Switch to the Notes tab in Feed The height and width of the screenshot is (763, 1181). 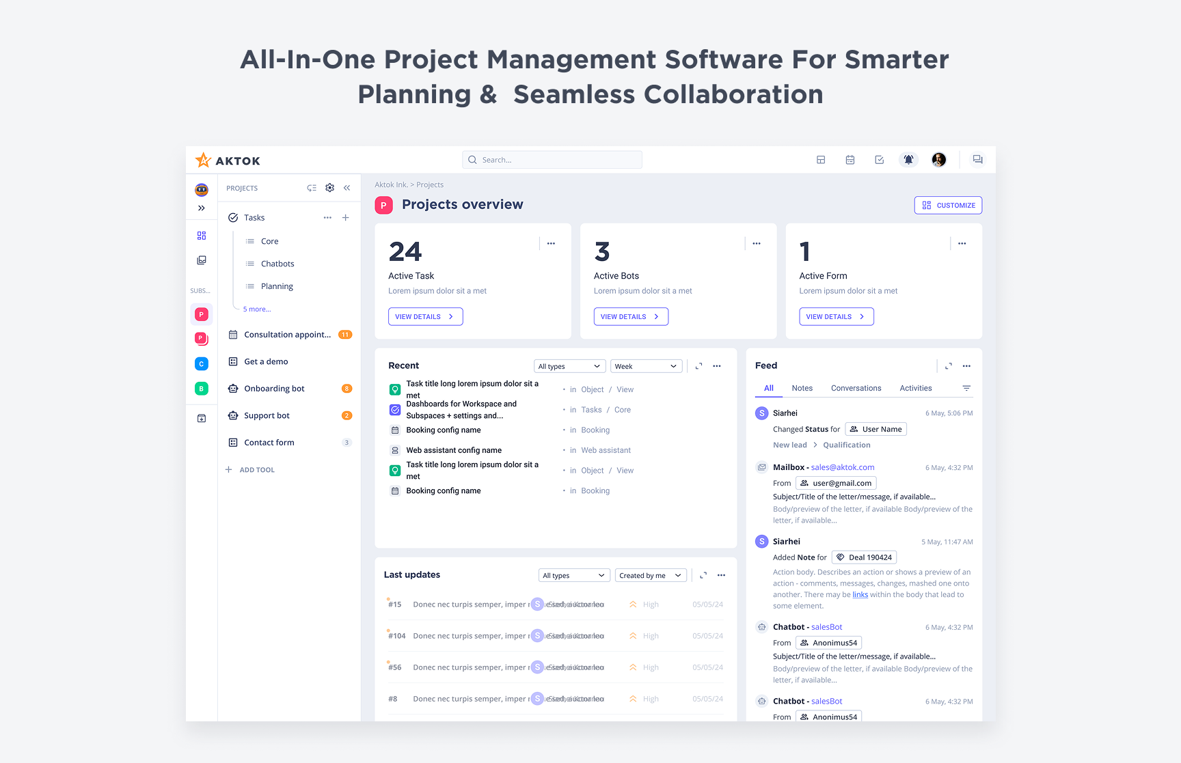click(x=802, y=388)
